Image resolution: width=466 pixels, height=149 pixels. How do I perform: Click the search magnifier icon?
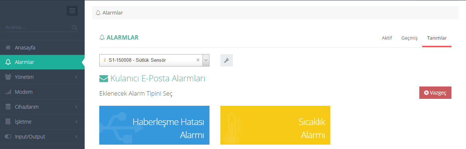74,27
